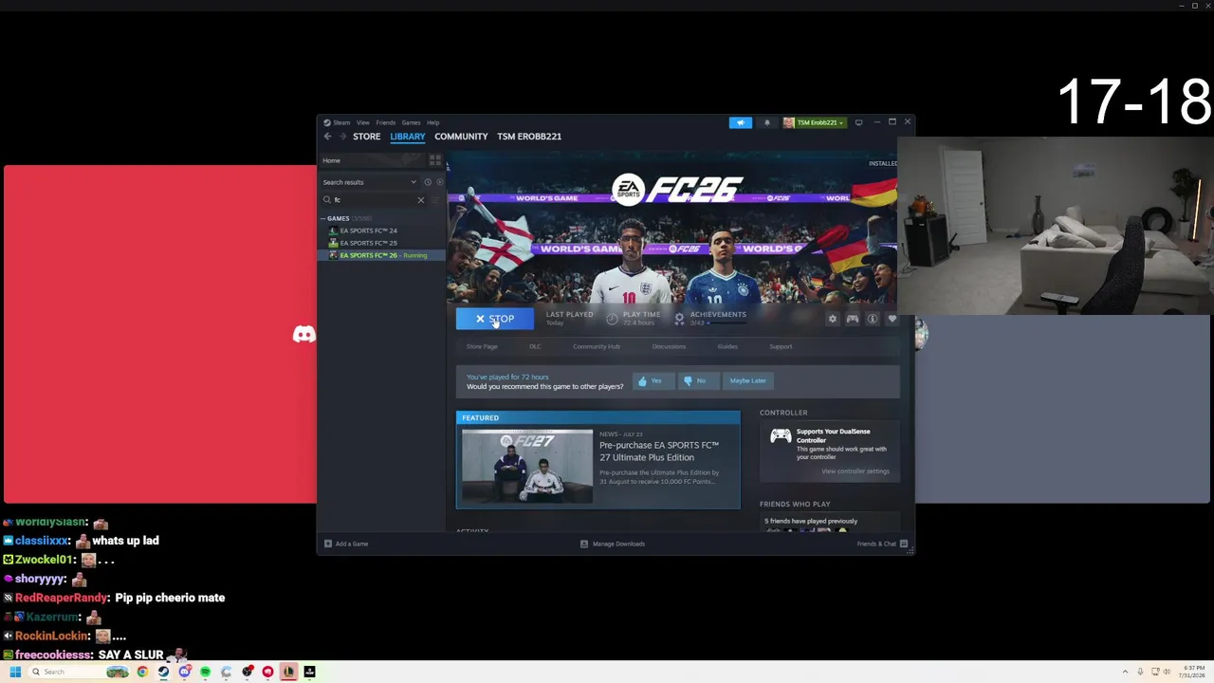The height and width of the screenshot is (683, 1214).
Task: Open TSM Erobb221 account dropdown
Action: coord(814,122)
